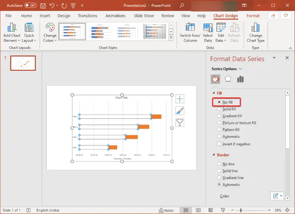Screen dimensions: 295x214
Task: Start slideshow from beginning icon
Action: 73,5
